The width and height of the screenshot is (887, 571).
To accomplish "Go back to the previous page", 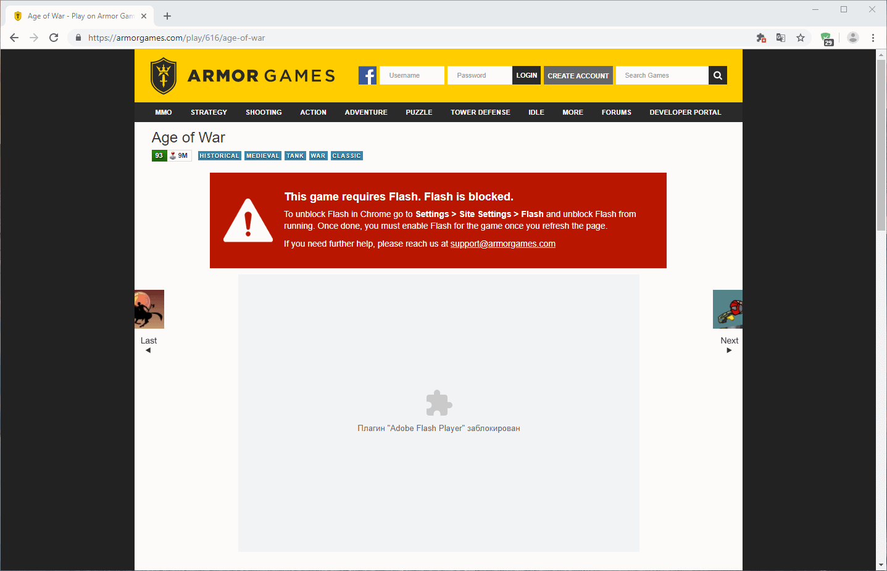I will click(14, 38).
